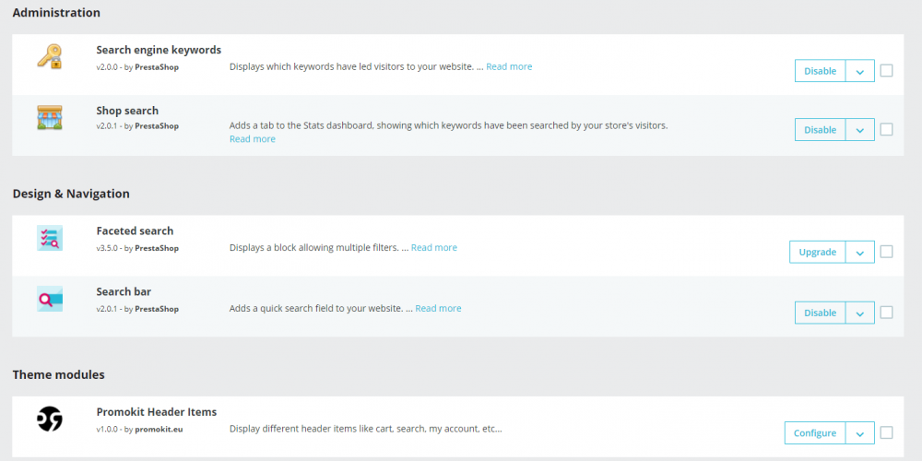Viewport: 922px width, 461px height.
Task: Open dropdown arrow next to Faceted search Upgrade
Action: coord(859,253)
